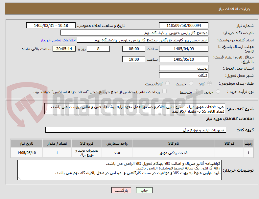The image size is (259, 199).
Task: Click the table cell dated 1405/05/10
Action: tap(26, 153)
